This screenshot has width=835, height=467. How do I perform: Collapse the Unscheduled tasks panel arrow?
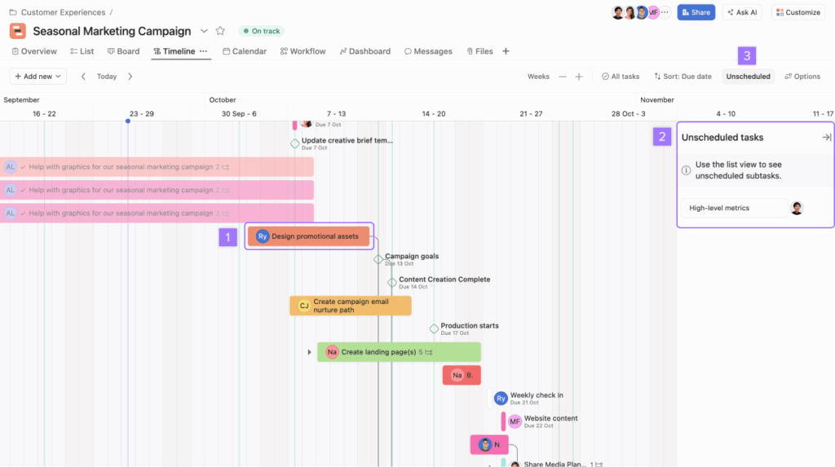click(x=825, y=138)
